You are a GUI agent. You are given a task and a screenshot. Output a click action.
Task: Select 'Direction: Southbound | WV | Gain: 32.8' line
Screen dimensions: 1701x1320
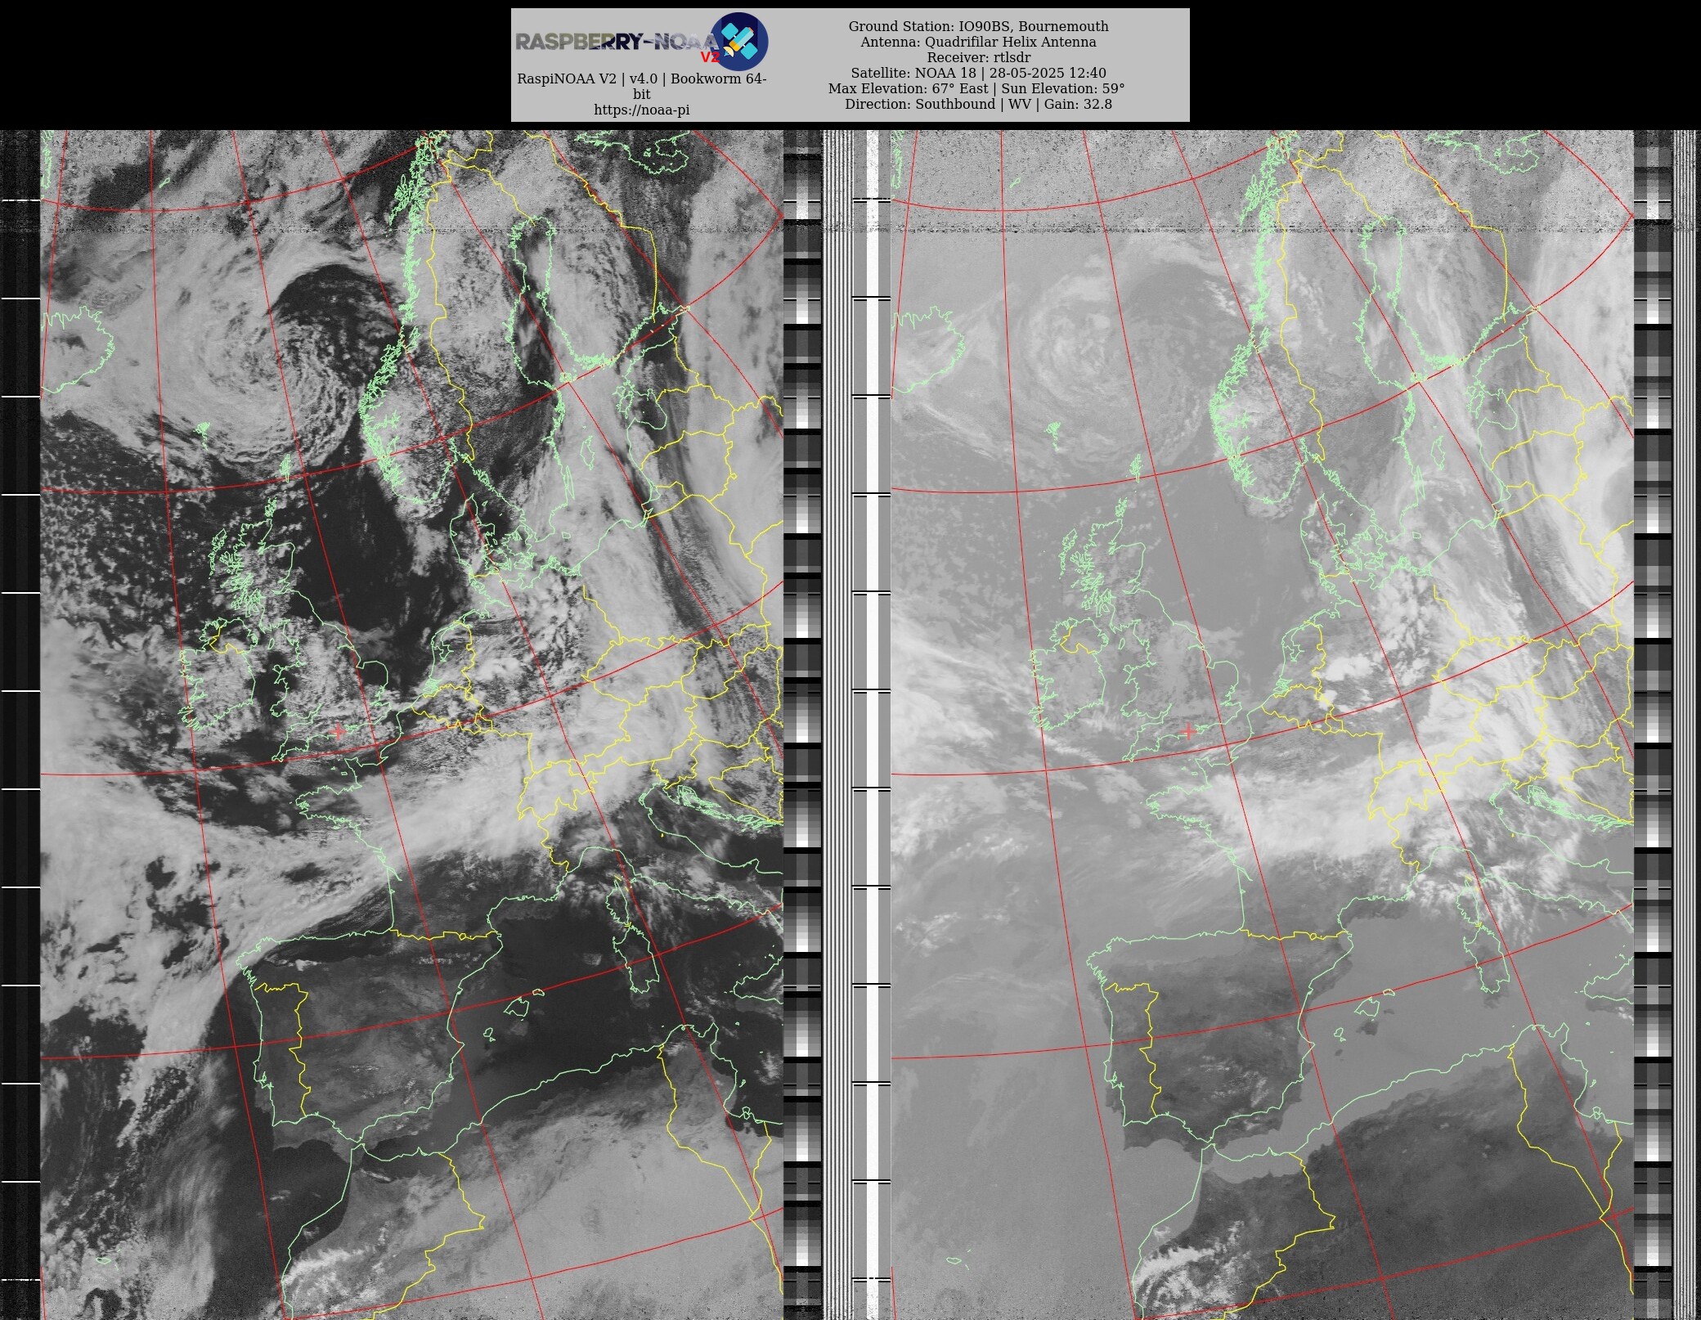(x=978, y=104)
